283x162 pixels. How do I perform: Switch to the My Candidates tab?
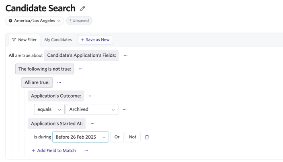(58, 40)
